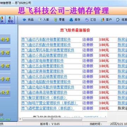Open the 库存 toolbar item
Image resolution: width=127 pixels, height=127 pixels.
click(x=75, y=20)
